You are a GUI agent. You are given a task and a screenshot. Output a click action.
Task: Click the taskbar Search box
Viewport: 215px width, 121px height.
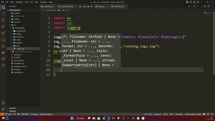[x=81, y=118]
